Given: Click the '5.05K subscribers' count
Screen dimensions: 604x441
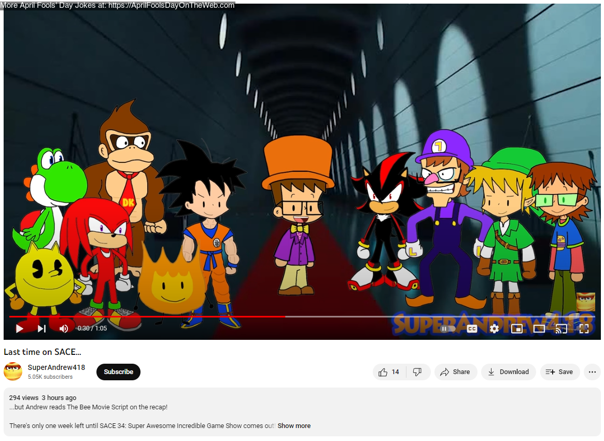Looking at the screenshot, I should [x=50, y=377].
